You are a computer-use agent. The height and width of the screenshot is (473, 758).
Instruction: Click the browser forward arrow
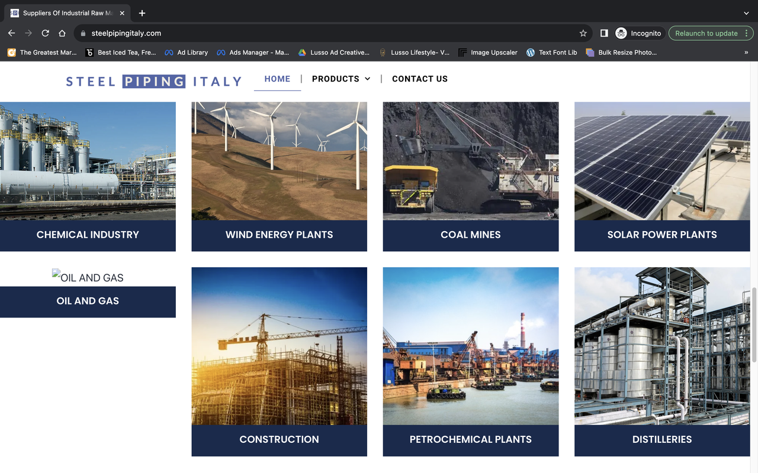point(28,33)
